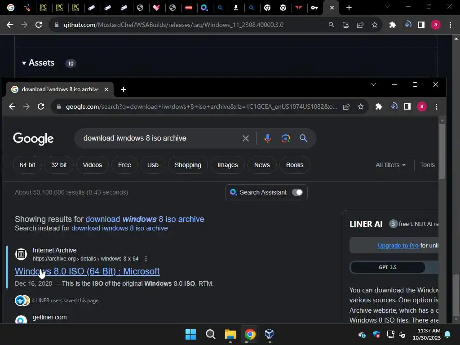Share the Google search page via share icon
Viewport: 460px width, 345px height.
(x=346, y=106)
